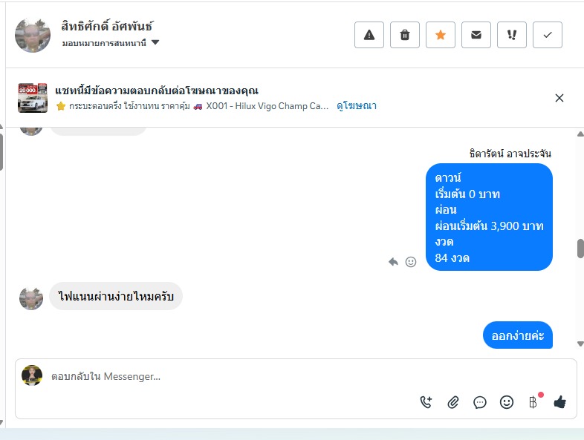Mark conversation unread with envelope icon

click(x=476, y=35)
